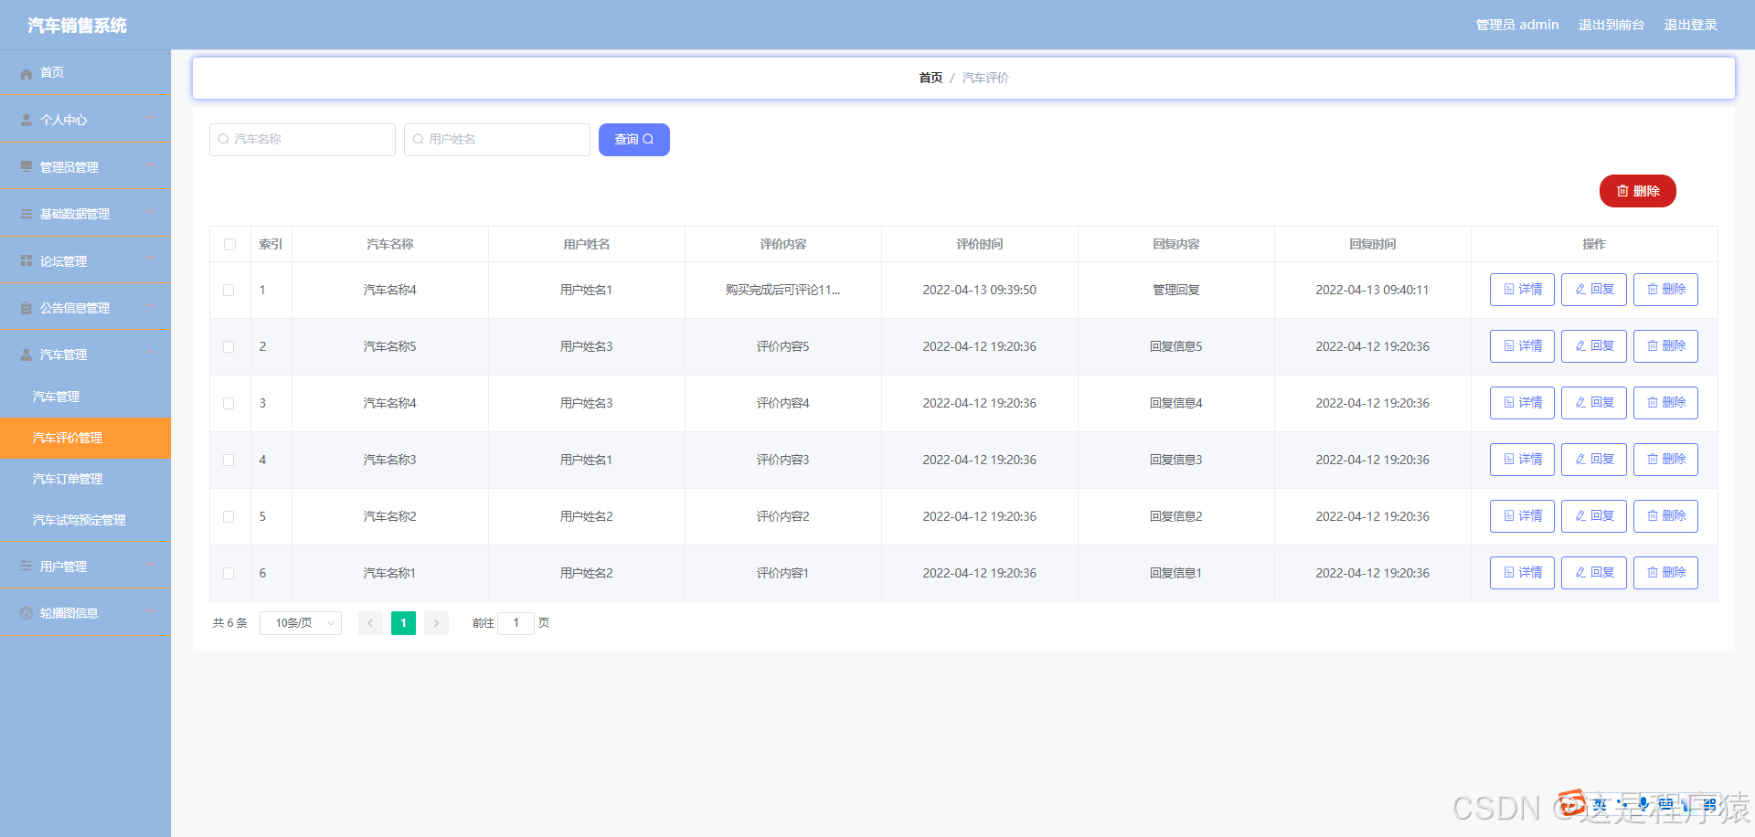1755x837 pixels.
Task: Select page 1 in pagination
Action: point(403,623)
